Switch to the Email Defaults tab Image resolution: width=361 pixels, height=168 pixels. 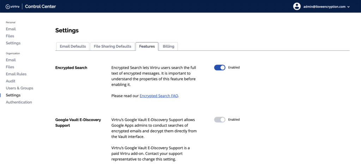(73, 47)
